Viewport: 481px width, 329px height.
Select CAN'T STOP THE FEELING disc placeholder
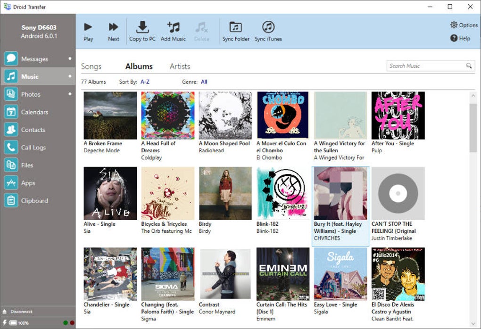(398, 193)
